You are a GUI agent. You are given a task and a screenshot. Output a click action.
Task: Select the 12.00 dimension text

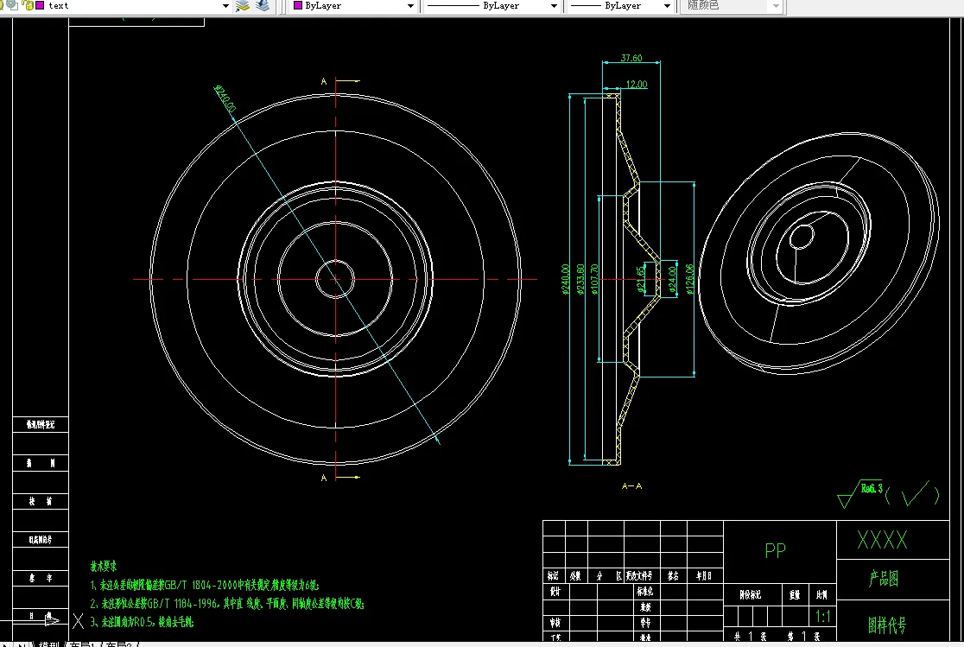(x=637, y=85)
